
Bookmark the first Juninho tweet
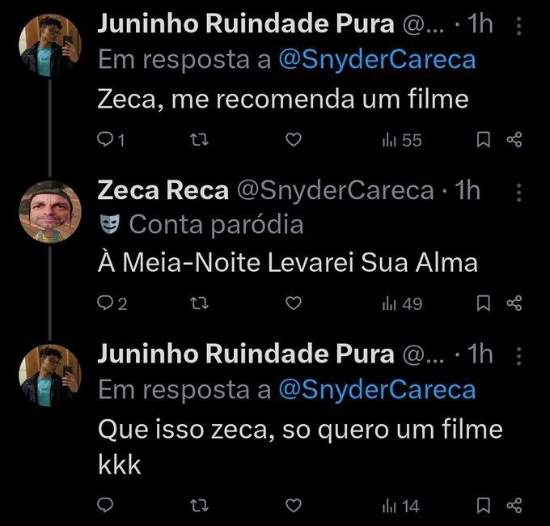pos(483,141)
